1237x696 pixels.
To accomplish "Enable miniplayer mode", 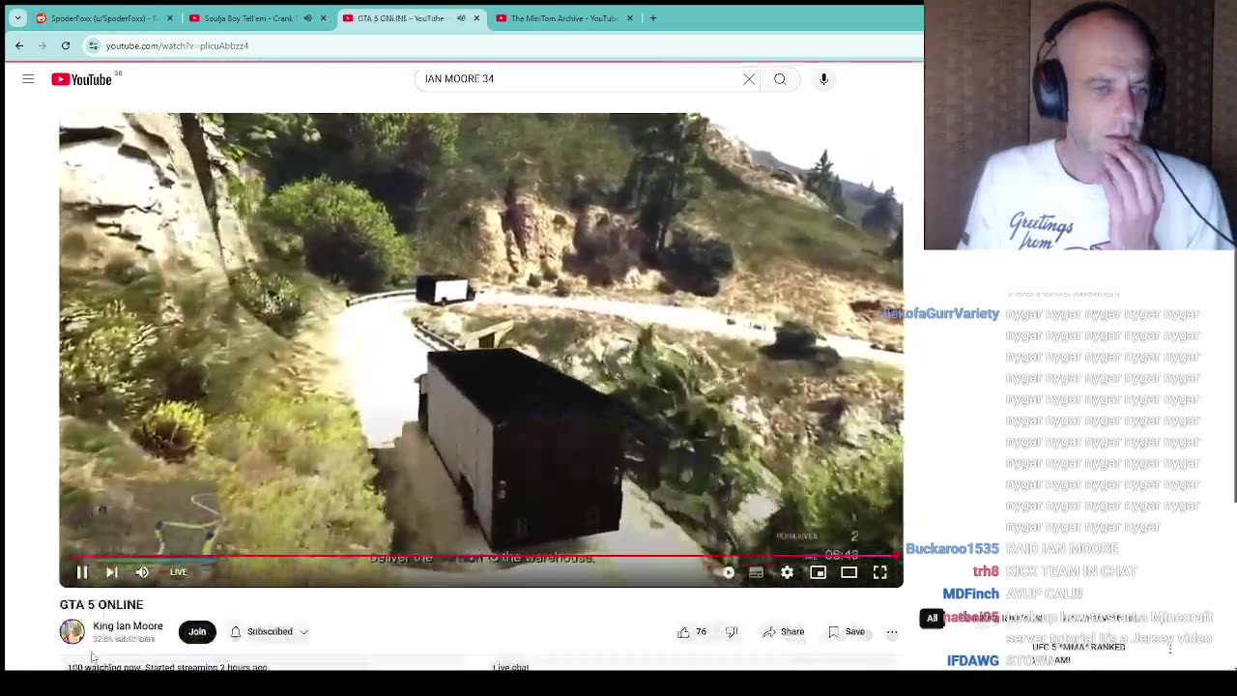I will [819, 572].
